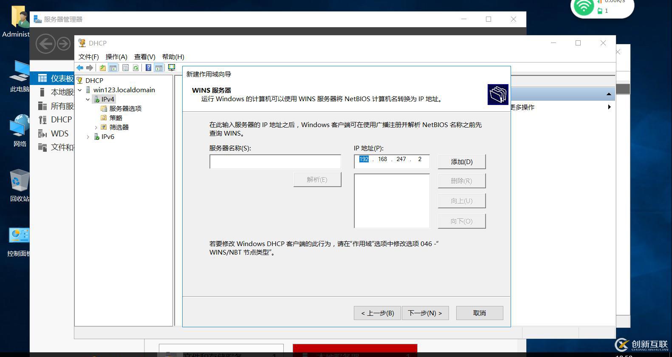Click the monitor icon at DHCP toolbar end
The width and height of the screenshot is (672, 357).
172,68
